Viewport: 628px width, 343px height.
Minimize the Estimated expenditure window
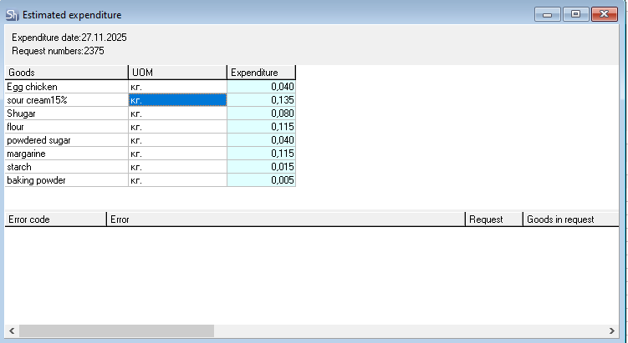pyautogui.click(x=549, y=14)
